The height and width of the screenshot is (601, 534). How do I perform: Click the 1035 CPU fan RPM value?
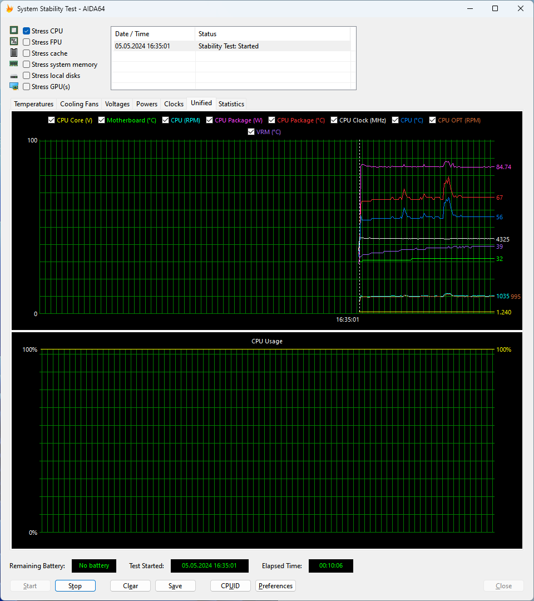click(503, 296)
